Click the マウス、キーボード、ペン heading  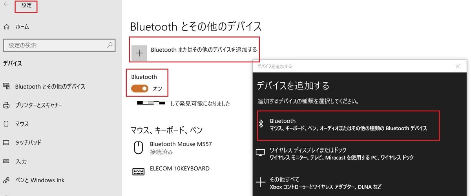(166, 130)
